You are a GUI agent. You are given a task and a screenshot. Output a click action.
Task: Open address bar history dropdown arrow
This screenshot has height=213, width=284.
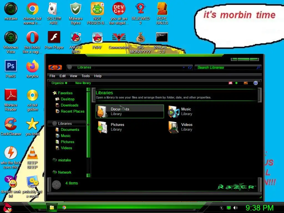tap(184, 67)
